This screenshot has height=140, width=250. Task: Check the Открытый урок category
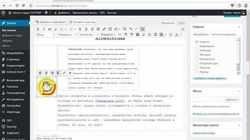click(x=196, y=63)
